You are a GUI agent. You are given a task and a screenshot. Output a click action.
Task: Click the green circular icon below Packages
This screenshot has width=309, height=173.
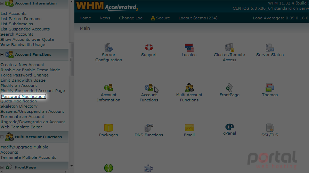108,168
